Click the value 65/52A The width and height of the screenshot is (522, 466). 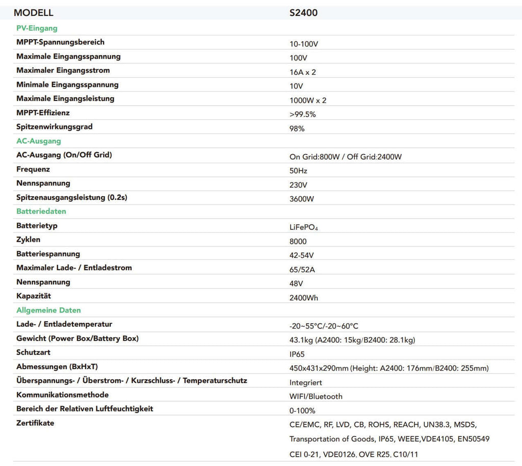click(x=302, y=270)
